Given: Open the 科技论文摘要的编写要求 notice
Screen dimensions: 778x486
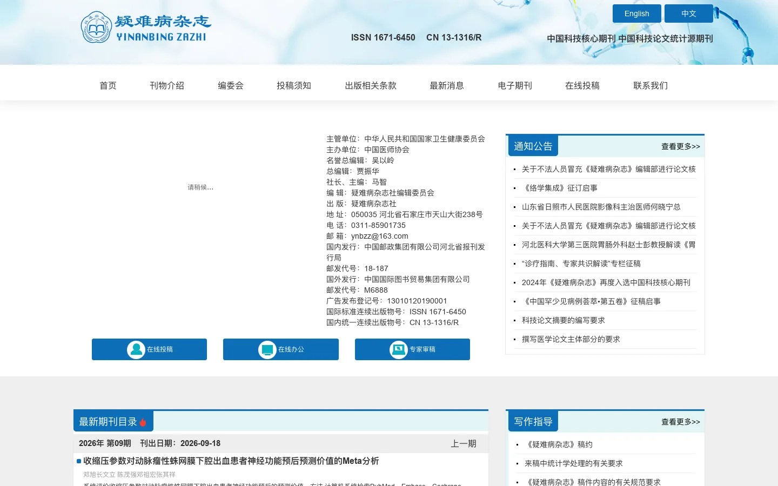Looking at the screenshot, I should [x=564, y=320].
